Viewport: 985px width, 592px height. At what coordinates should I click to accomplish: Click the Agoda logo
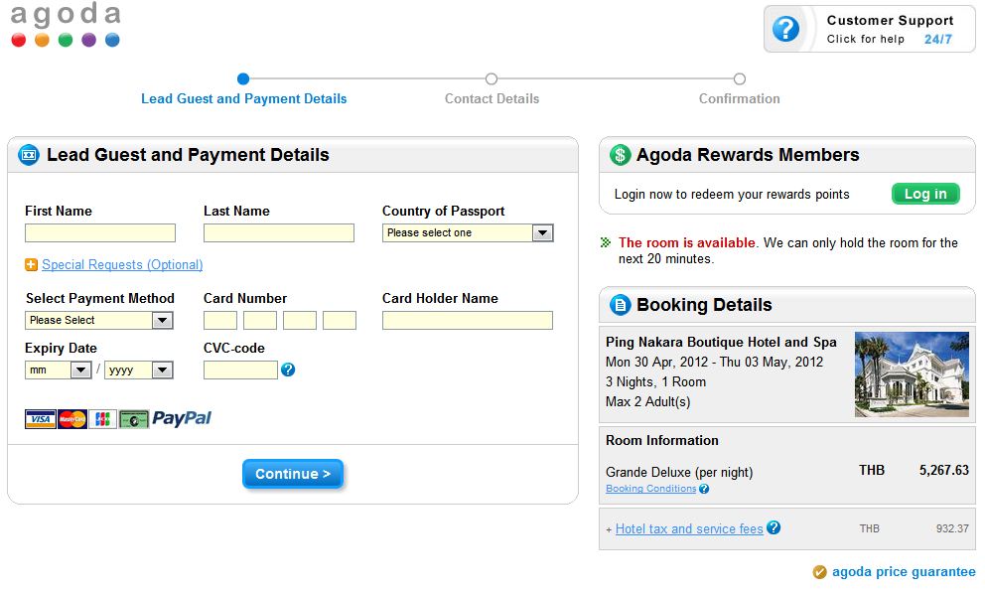point(66,25)
